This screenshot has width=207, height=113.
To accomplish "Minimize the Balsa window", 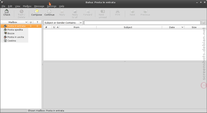I will point(197,2).
